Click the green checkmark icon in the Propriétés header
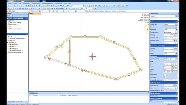This screenshot has width=186, height=105. 176,16
